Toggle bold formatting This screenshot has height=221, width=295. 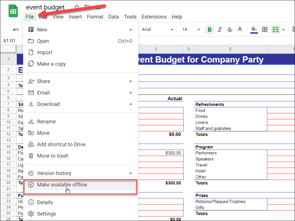click(x=210, y=30)
